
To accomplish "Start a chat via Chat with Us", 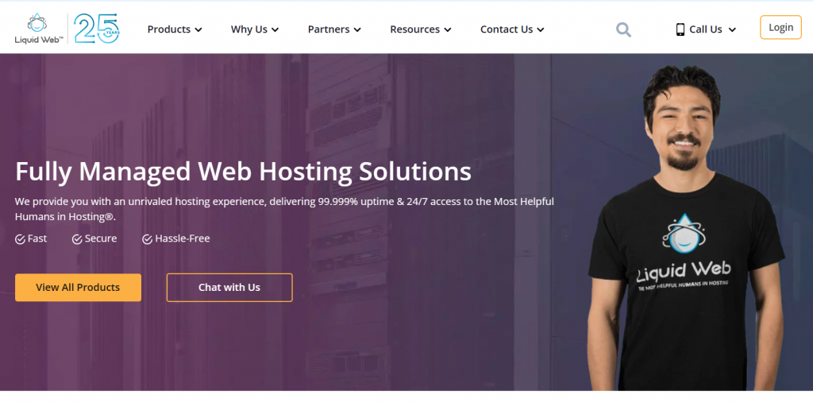I will (x=229, y=287).
